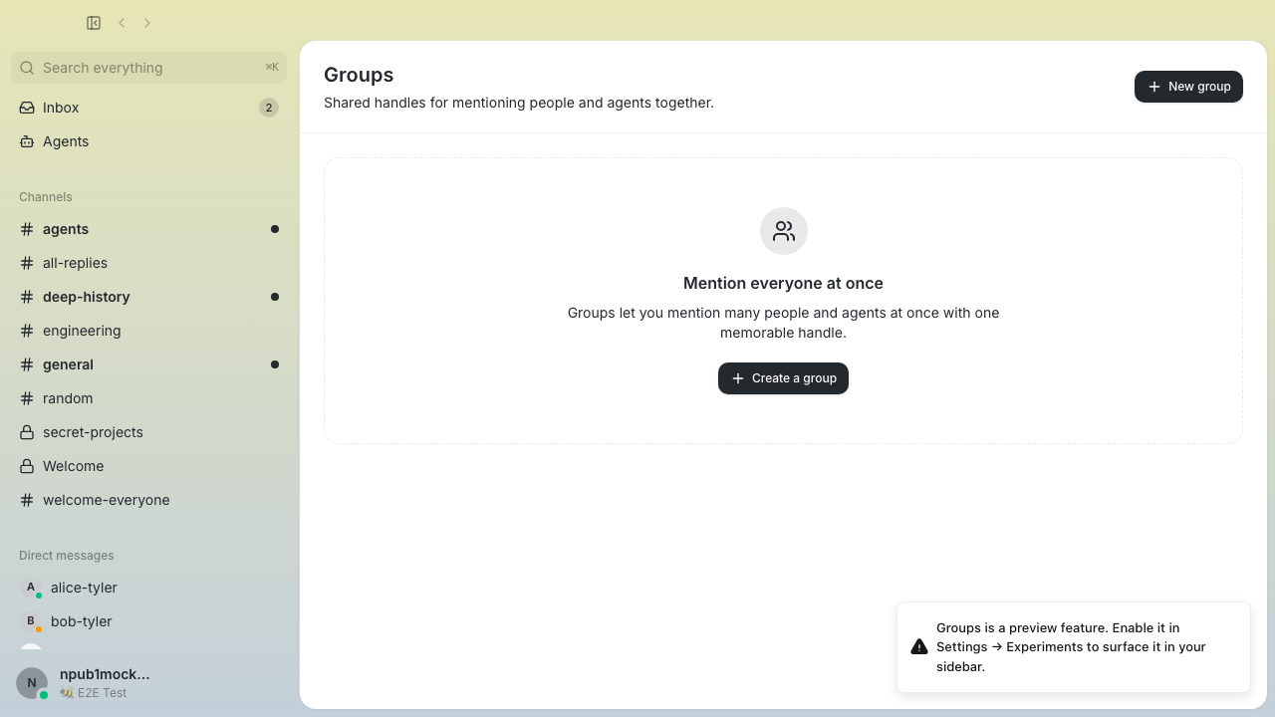Click the npub1mock user avatar
The image size is (1275, 717).
(32, 683)
